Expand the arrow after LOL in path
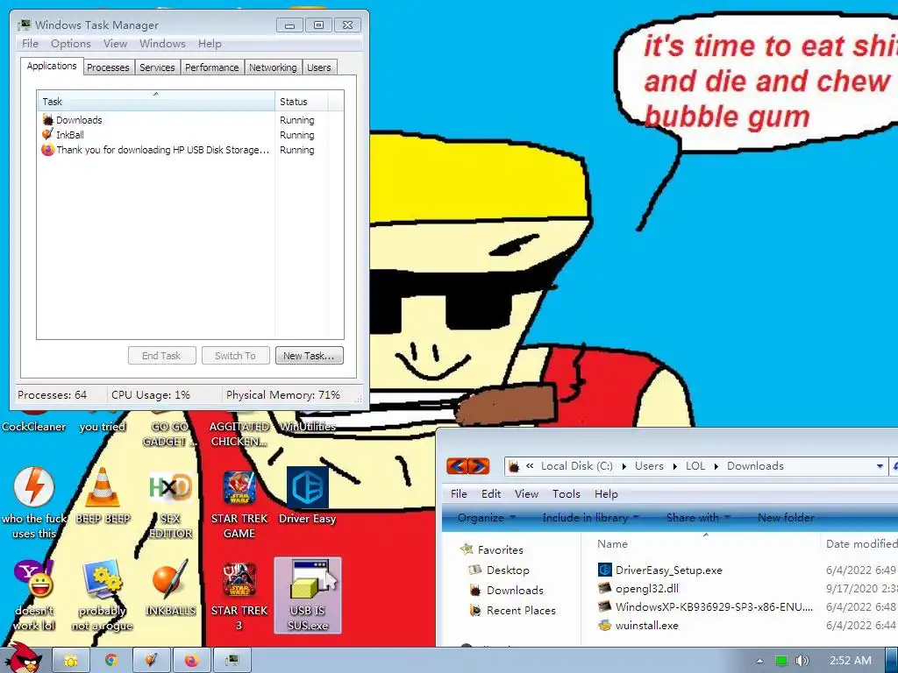Image resolution: width=898 pixels, height=673 pixels. (716, 466)
